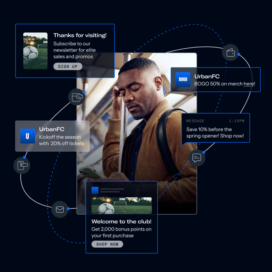The width and height of the screenshot is (272, 272).
Task: Click the "Welcome to the club!" heading
Action: (x=121, y=222)
